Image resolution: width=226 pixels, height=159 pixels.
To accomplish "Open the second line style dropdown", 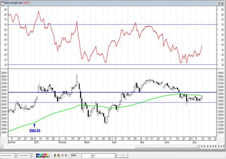I will pos(31,155).
